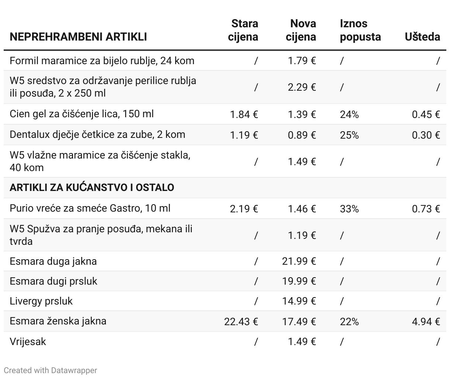Screen dimensions: 450x379
Task: Click the Ušteda column header
Action: click(x=422, y=37)
